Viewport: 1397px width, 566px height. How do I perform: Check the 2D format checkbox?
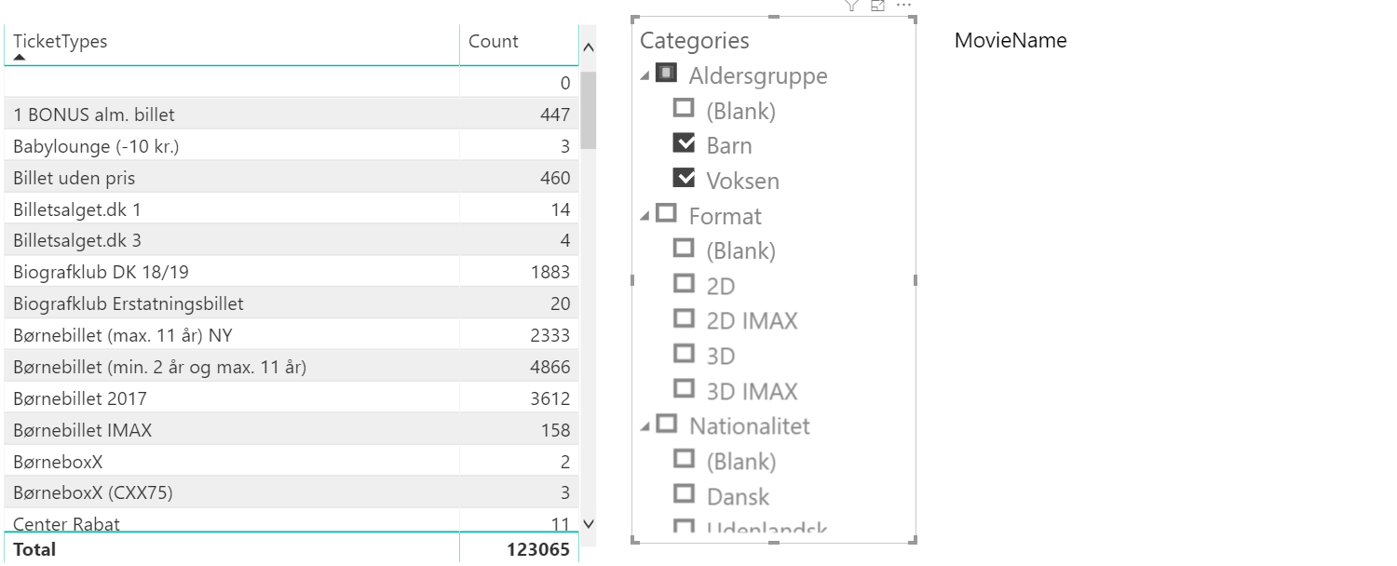pyautogui.click(x=684, y=283)
